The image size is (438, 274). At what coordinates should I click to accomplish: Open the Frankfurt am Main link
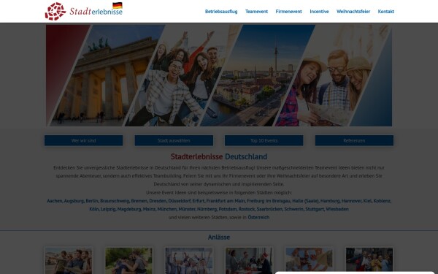pos(226,201)
